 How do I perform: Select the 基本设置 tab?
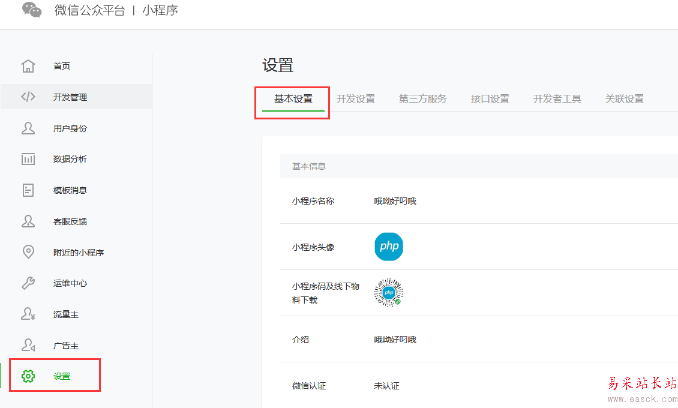[x=293, y=99]
